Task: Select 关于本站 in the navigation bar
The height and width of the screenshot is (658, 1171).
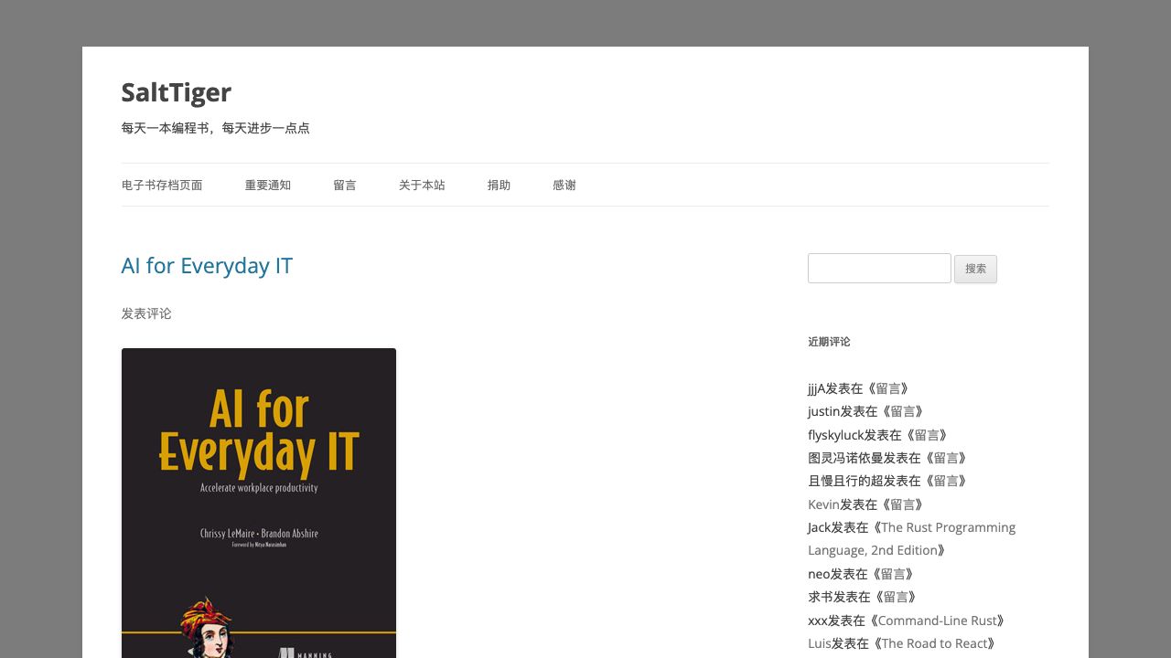Action: (422, 186)
